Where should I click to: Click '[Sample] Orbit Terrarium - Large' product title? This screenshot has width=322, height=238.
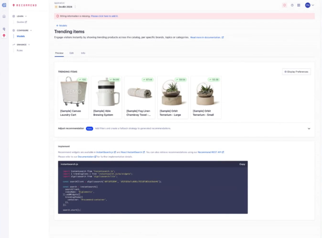[170, 113]
